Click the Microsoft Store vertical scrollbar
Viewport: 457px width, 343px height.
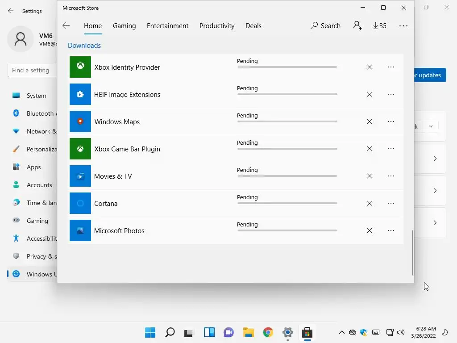(x=412, y=253)
